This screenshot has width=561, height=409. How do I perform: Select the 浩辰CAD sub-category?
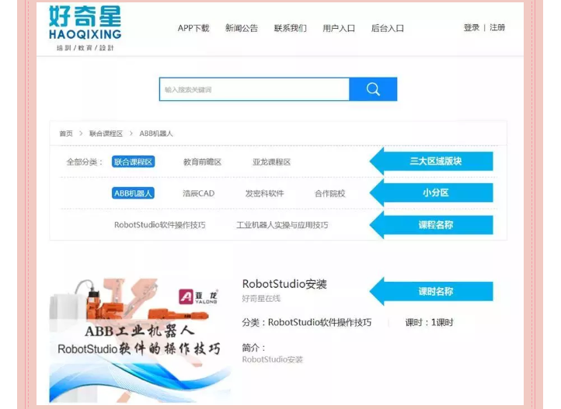pyautogui.click(x=199, y=193)
